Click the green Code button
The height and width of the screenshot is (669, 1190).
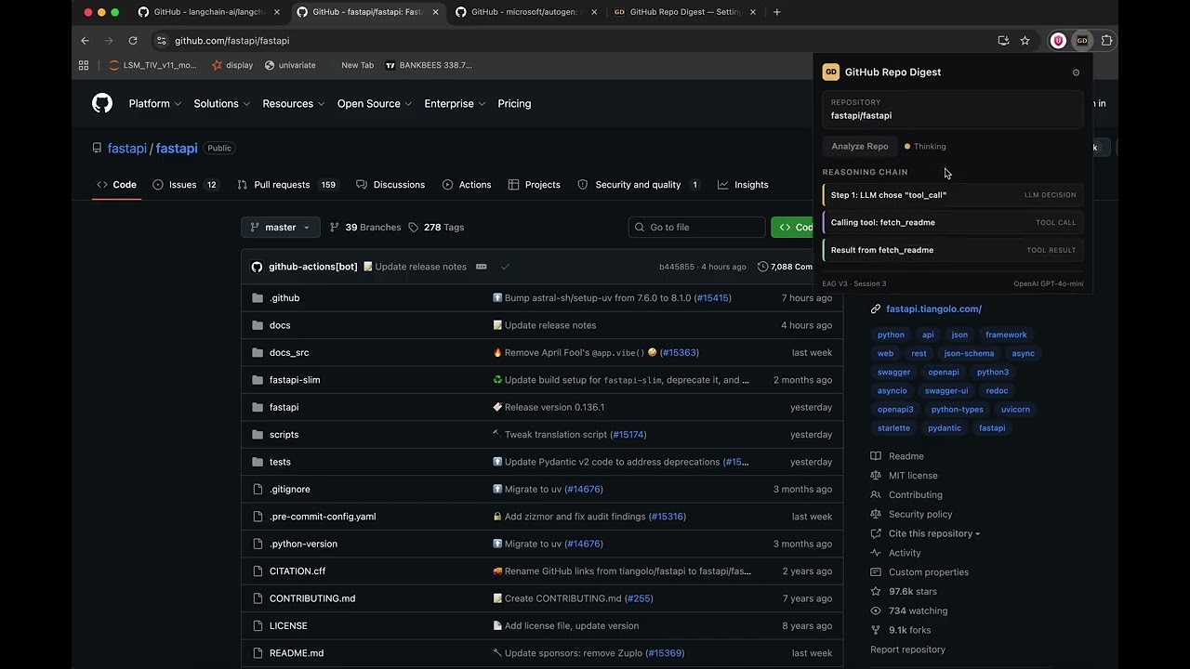(x=792, y=228)
